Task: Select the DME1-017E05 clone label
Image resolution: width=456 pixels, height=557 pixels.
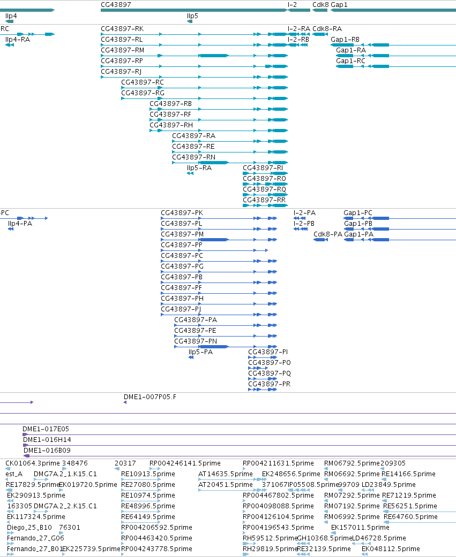Action: (x=46, y=429)
